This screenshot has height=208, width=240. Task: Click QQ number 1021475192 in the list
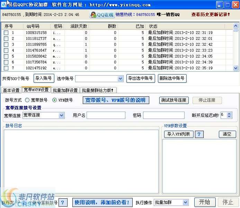click(36, 68)
